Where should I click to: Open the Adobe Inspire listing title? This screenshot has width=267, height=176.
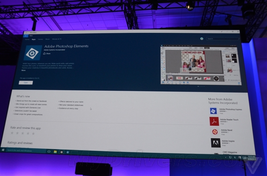pyautogui.click(x=228, y=141)
